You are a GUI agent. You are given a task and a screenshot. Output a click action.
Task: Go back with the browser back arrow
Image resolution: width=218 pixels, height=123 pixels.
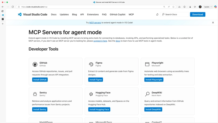pyautogui.click(x=3, y=7)
